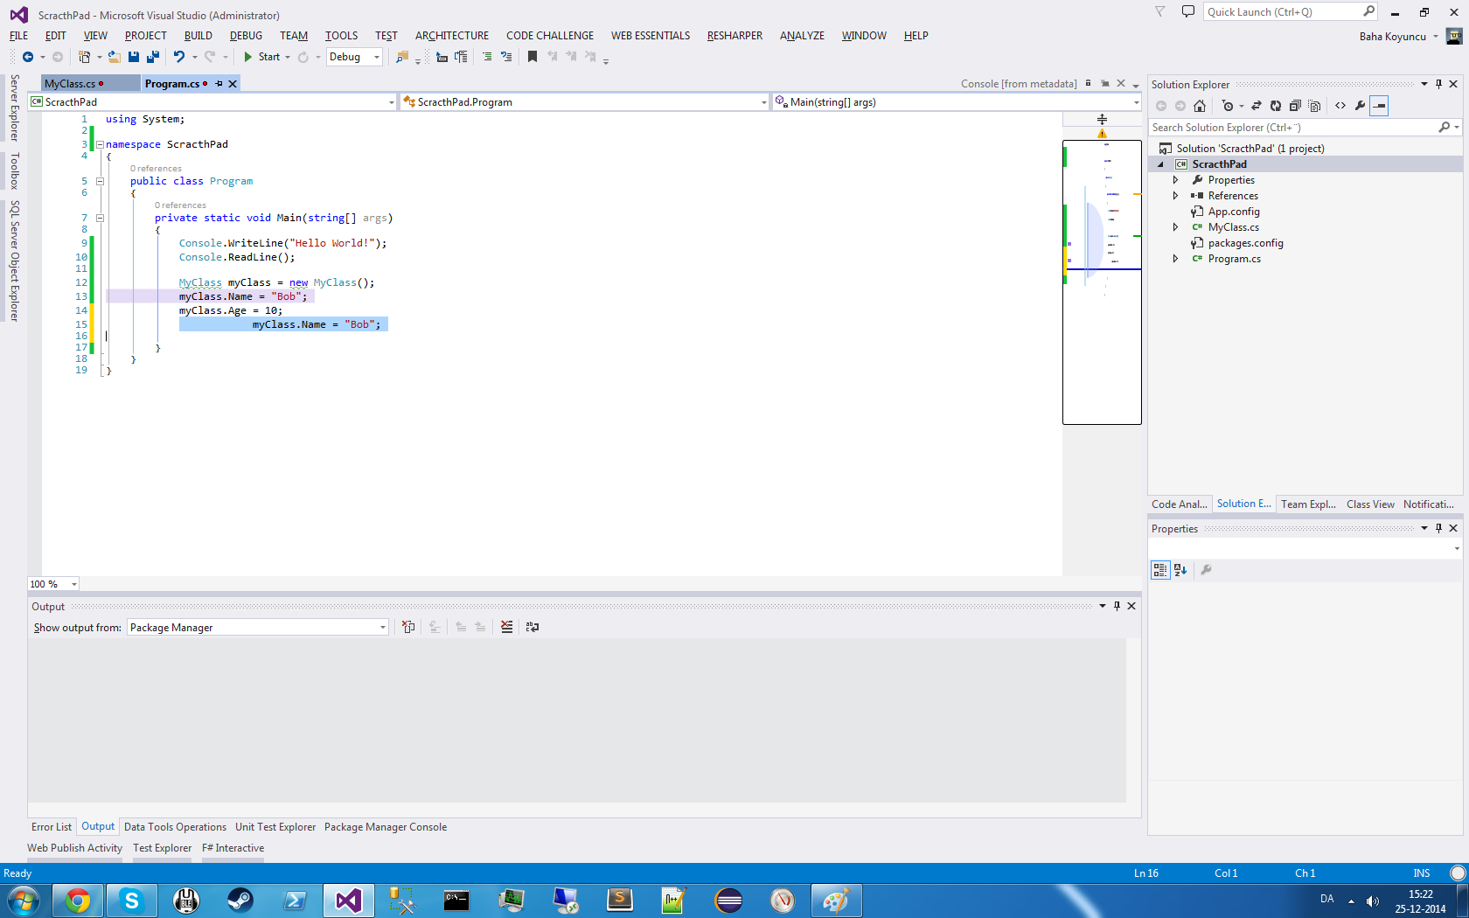Expand the References node in Solution Explorer
The height and width of the screenshot is (918, 1469).
[1175, 196]
